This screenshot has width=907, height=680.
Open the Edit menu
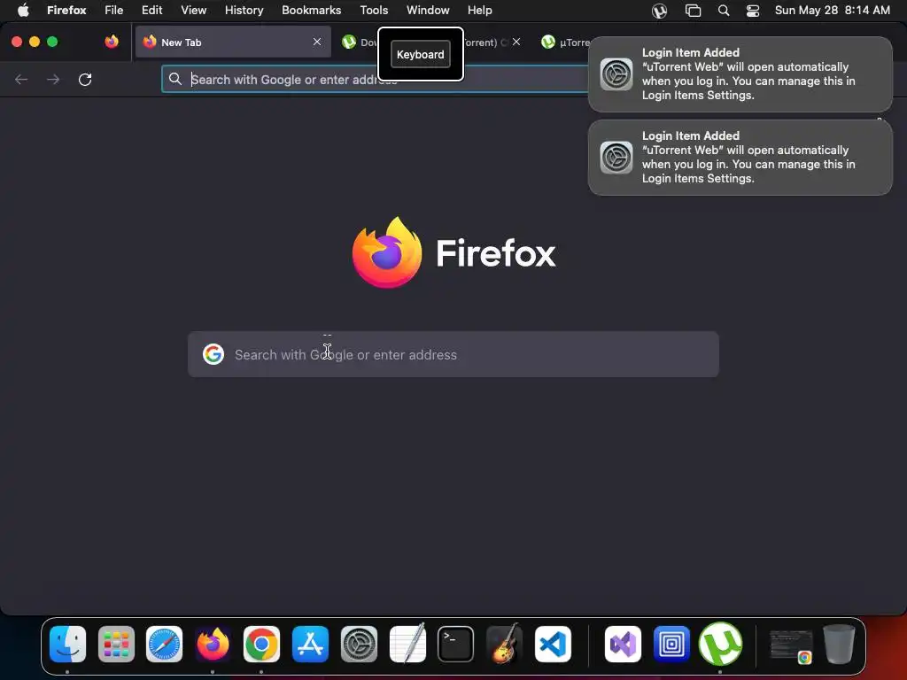point(151,10)
